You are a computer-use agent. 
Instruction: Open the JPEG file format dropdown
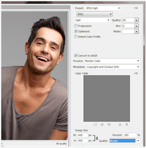tap(95, 14)
